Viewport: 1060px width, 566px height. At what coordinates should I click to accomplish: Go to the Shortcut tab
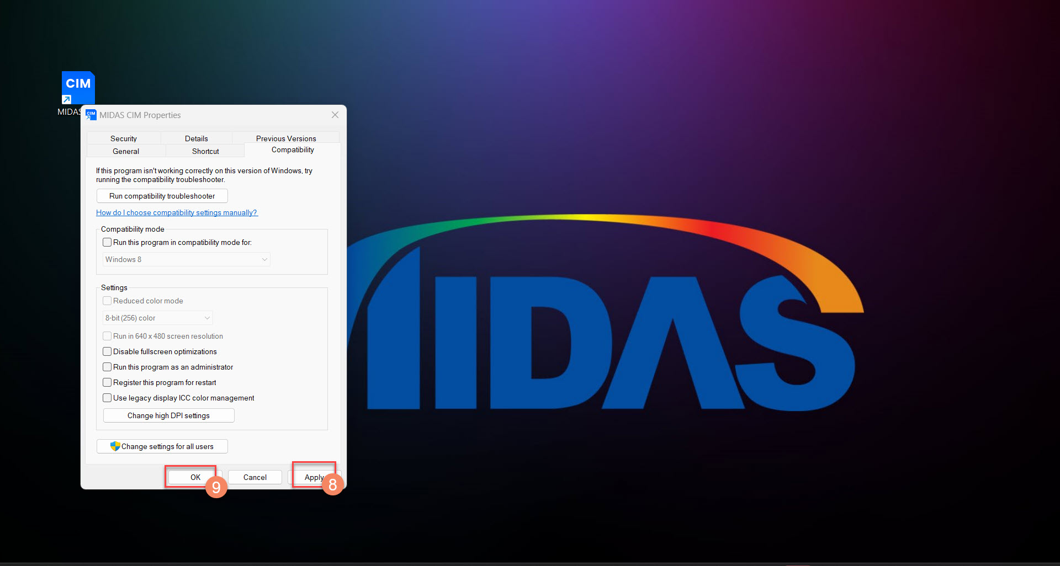205,151
